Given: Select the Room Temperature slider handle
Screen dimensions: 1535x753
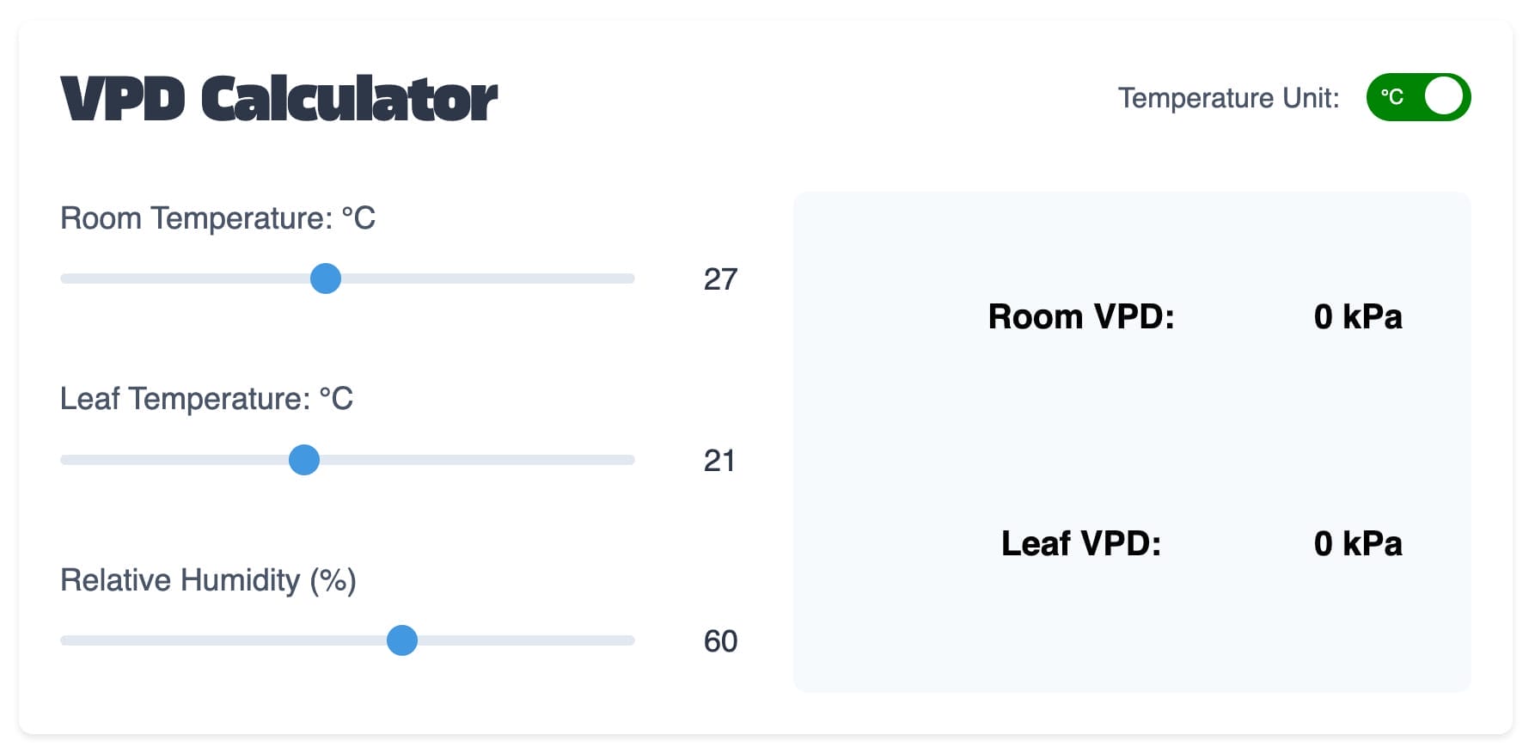Looking at the screenshot, I should point(326,279).
